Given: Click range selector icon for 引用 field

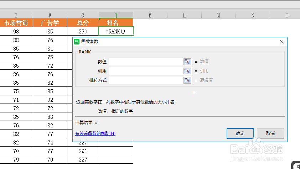Looking at the screenshot, I should pyautogui.click(x=187, y=71).
